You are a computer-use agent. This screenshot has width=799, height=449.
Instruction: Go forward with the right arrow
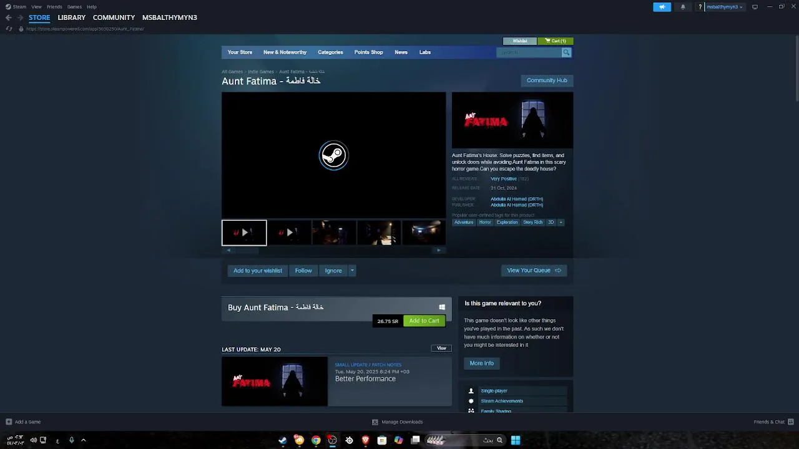point(20,17)
